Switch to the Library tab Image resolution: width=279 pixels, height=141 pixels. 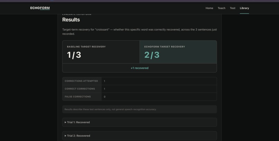[244, 8]
